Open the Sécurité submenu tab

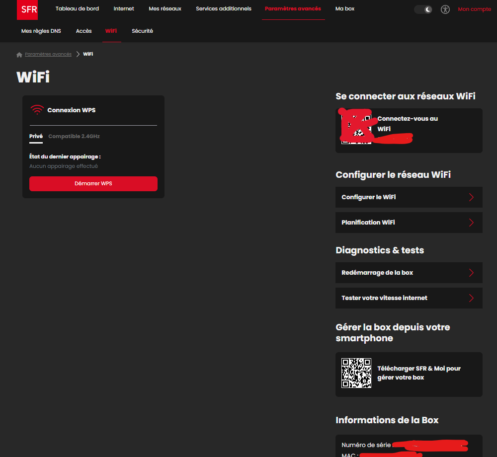pyautogui.click(x=142, y=31)
